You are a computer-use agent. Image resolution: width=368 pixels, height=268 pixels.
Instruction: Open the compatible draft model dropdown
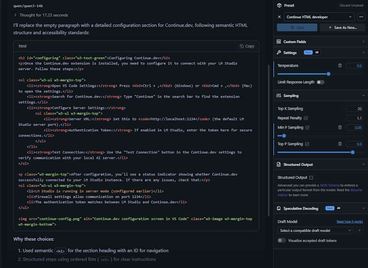coord(316,230)
